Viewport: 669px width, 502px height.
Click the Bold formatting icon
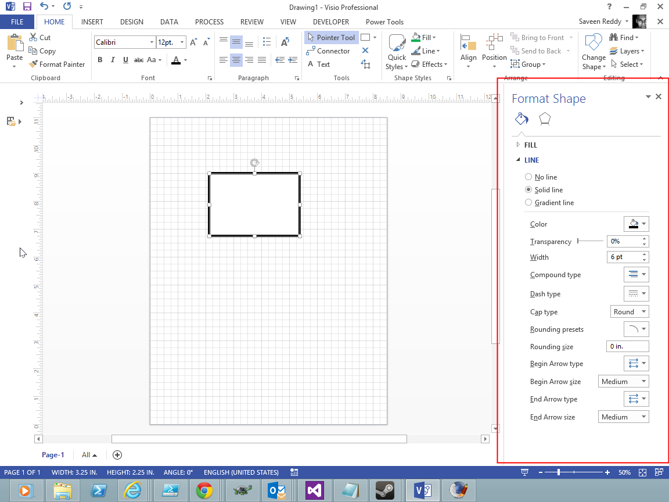tap(100, 60)
